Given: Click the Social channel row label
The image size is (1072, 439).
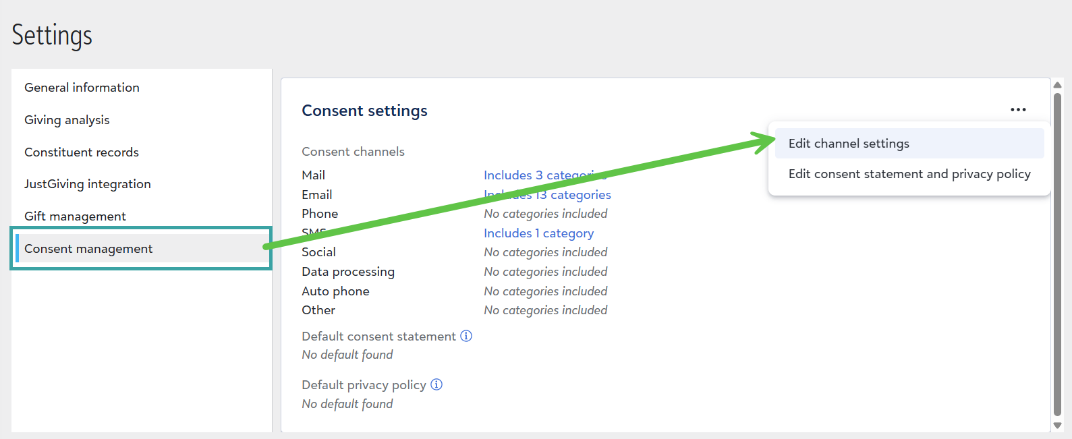Looking at the screenshot, I should point(318,252).
